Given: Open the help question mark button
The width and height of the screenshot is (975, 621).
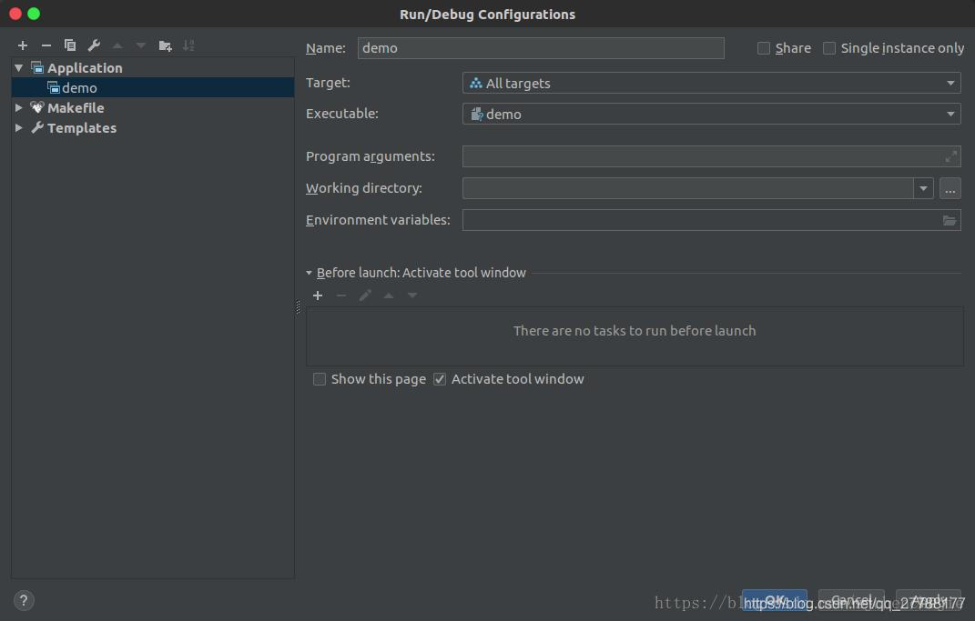Looking at the screenshot, I should click(x=24, y=600).
